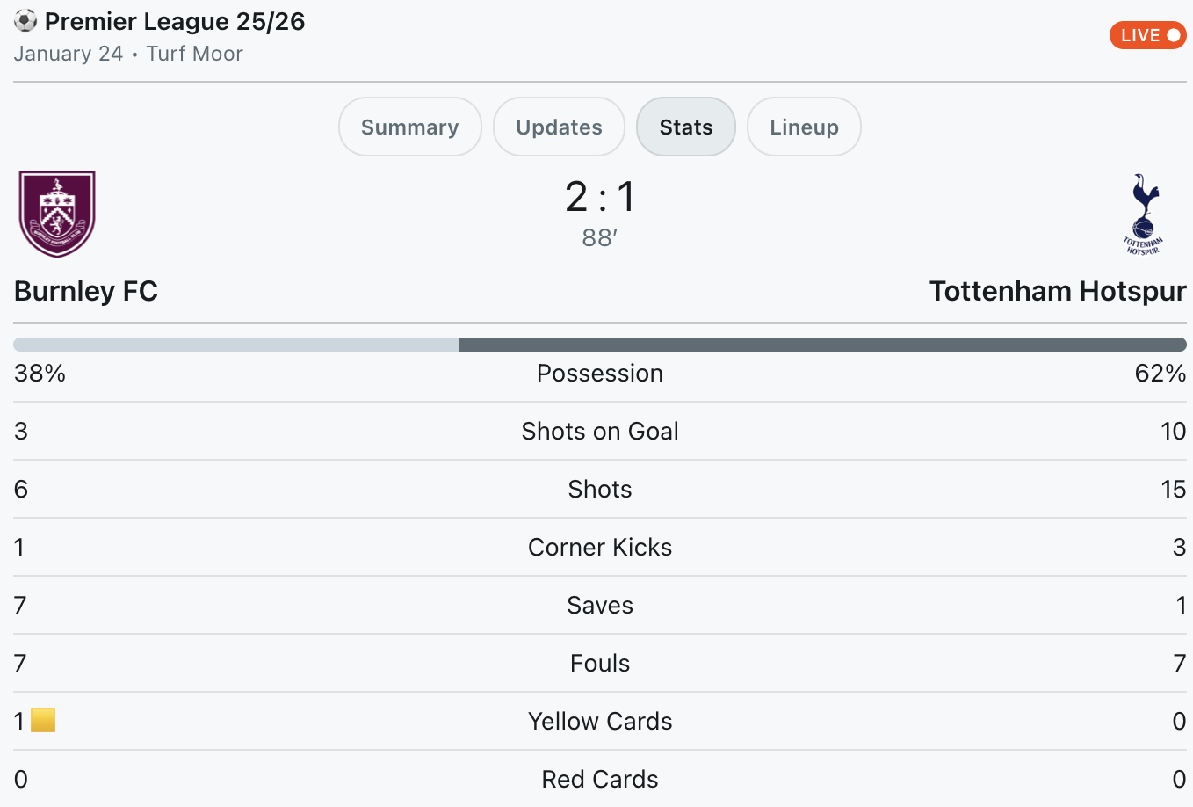
Task: Select the Stats tab
Action: click(685, 127)
